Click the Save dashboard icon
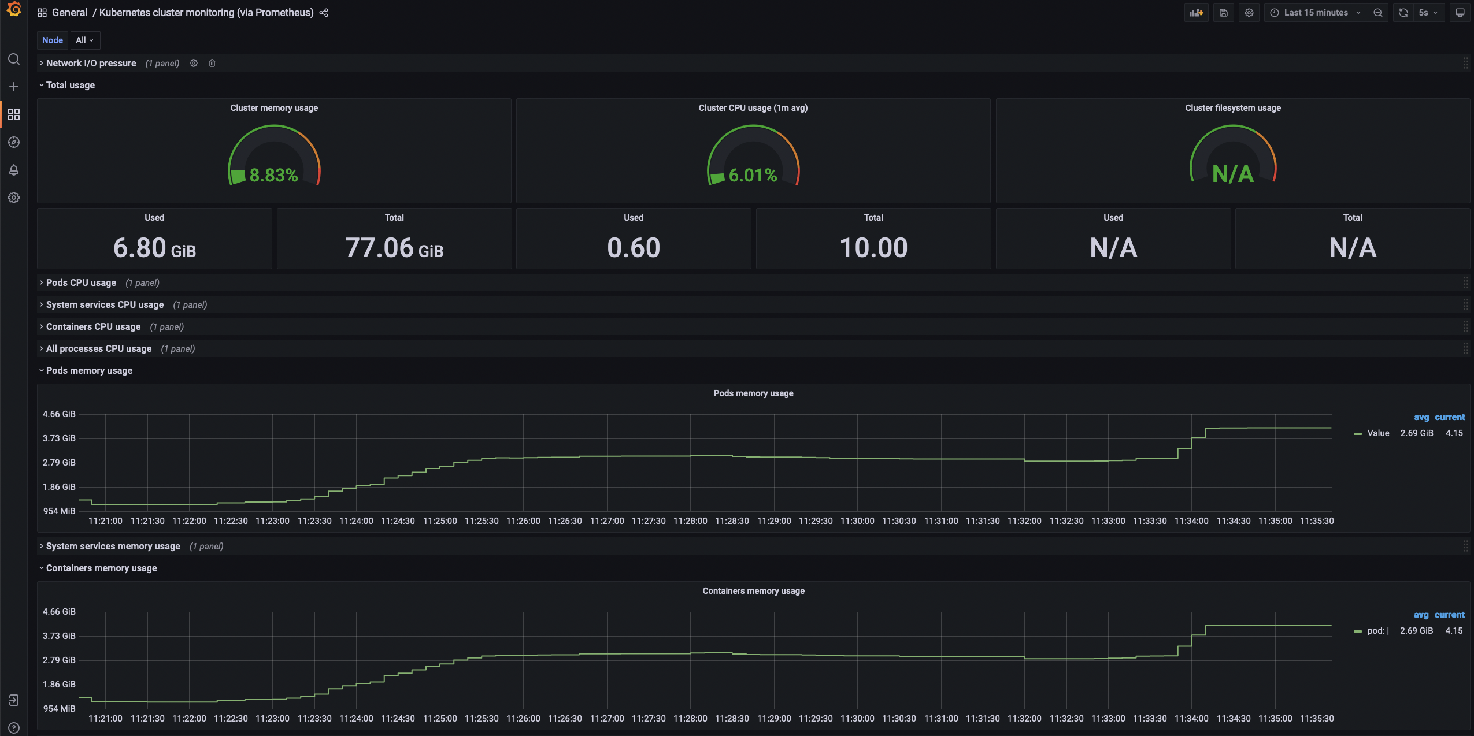1474x736 pixels. click(x=1224, y=13)
